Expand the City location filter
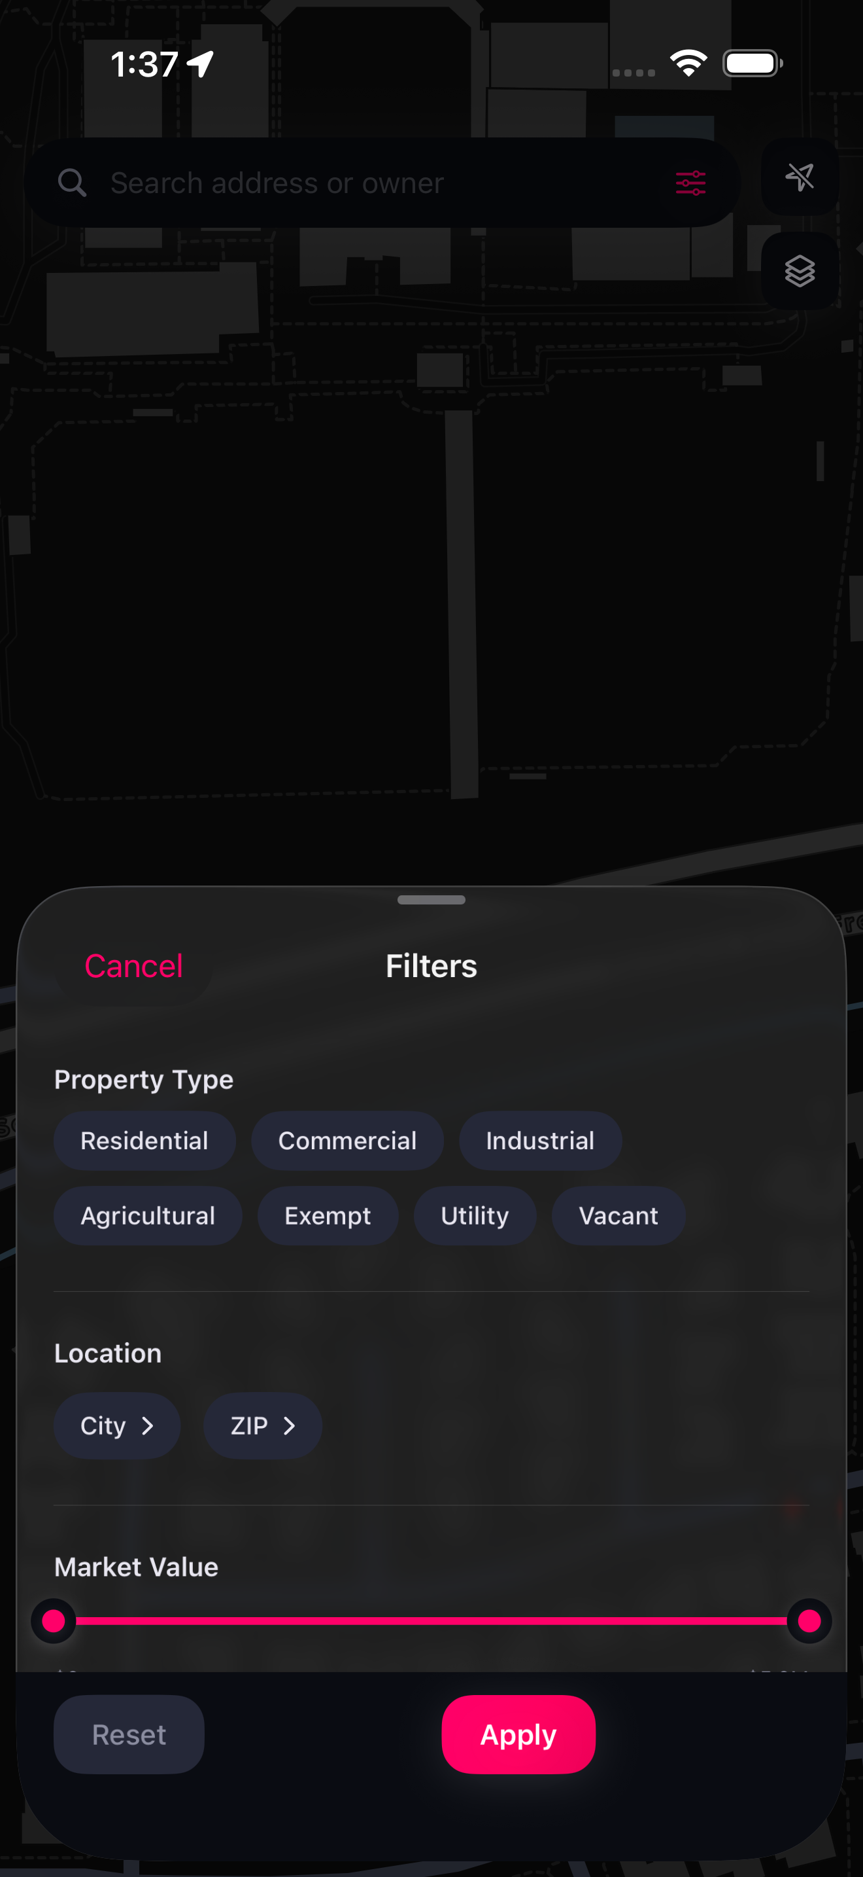Viewport: 863px width, 1877px height. (116, 1425)
